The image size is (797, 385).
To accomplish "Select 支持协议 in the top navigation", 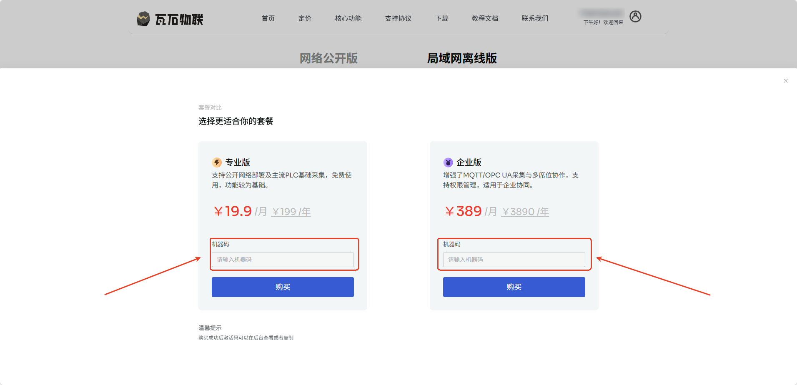I will tap(398, 18).
